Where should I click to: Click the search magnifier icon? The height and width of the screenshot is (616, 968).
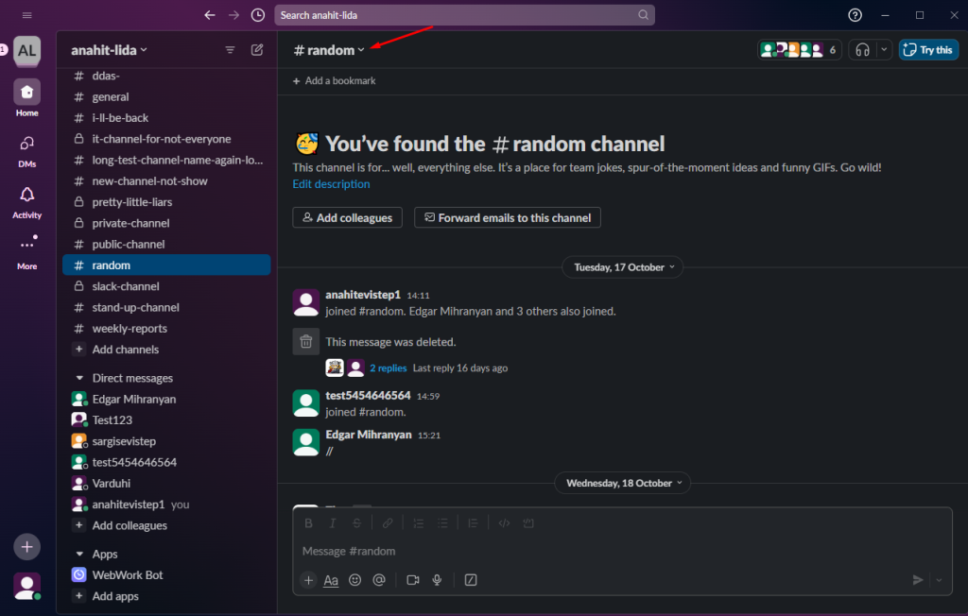coord(643,15)
